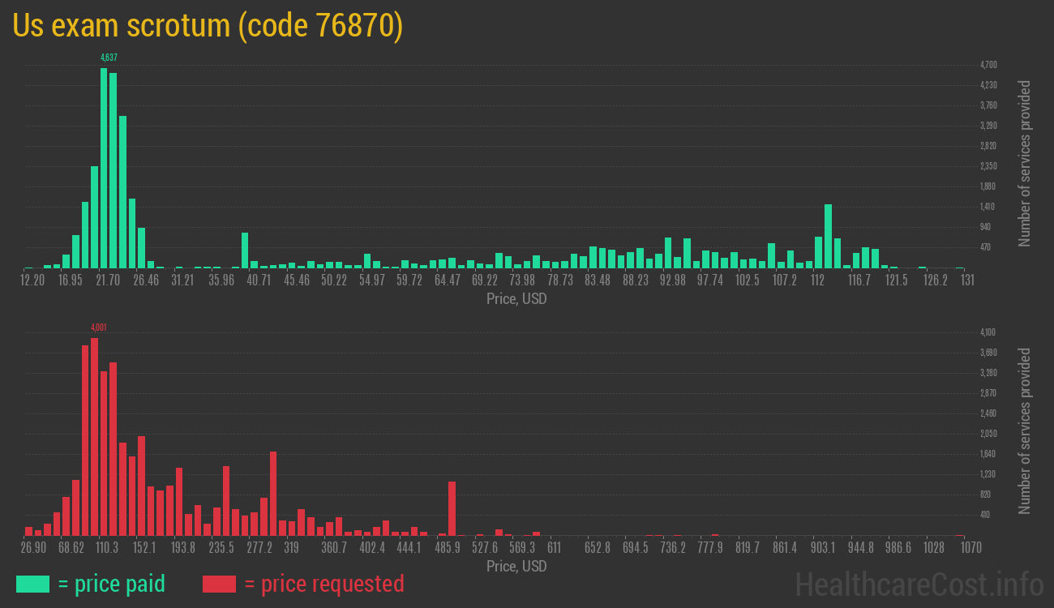Click the chart title 'Us exam scrotum (code 76870)'
This screenshot has width=1054, height=608.
pyautogui.click(x=208, y=26)
